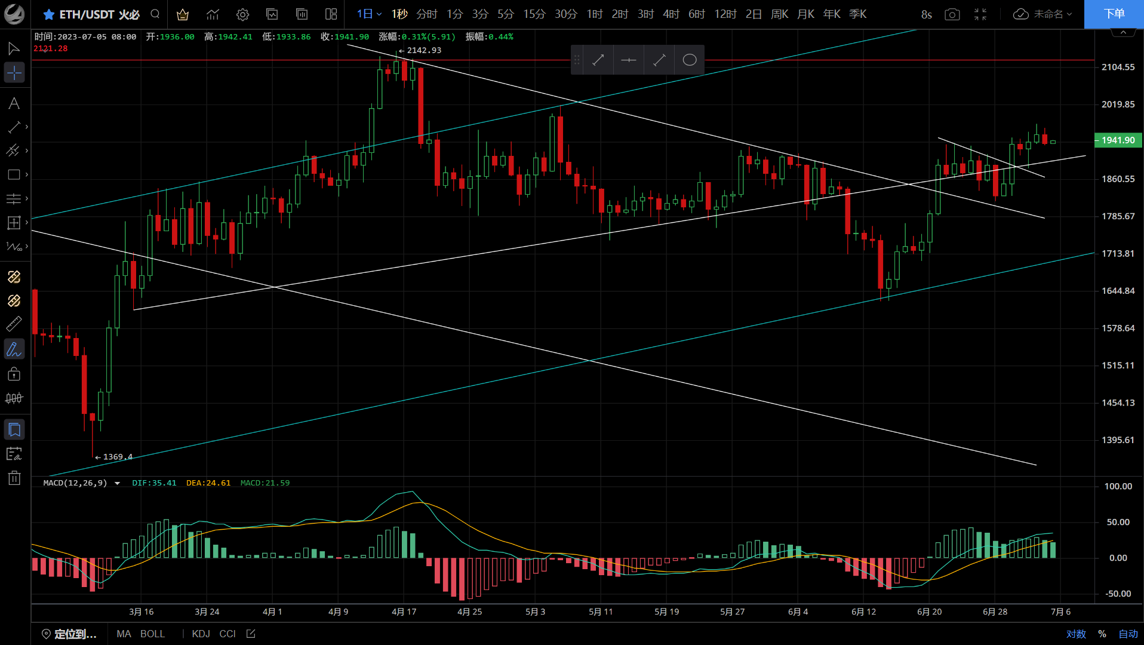Select the 周K weekly timeframe
The image size is (1144, 645).
(779, 14)
